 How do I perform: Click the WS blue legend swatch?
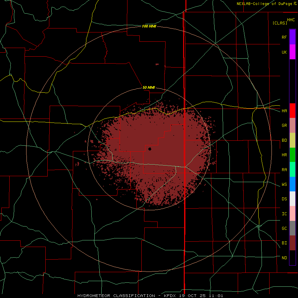292,184
